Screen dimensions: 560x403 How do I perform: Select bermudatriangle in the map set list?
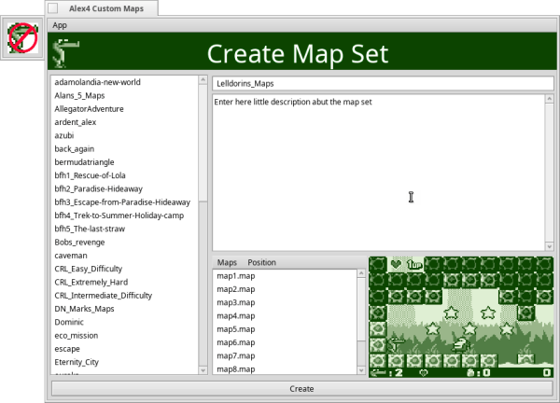point(86,162)
